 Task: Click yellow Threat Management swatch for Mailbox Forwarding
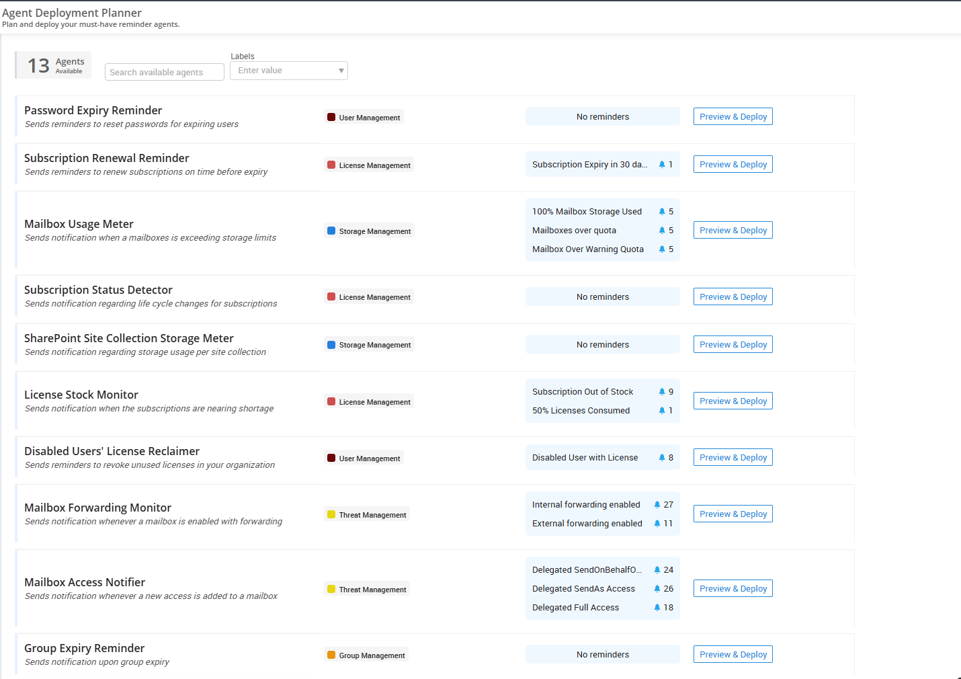tap(331, 515)
